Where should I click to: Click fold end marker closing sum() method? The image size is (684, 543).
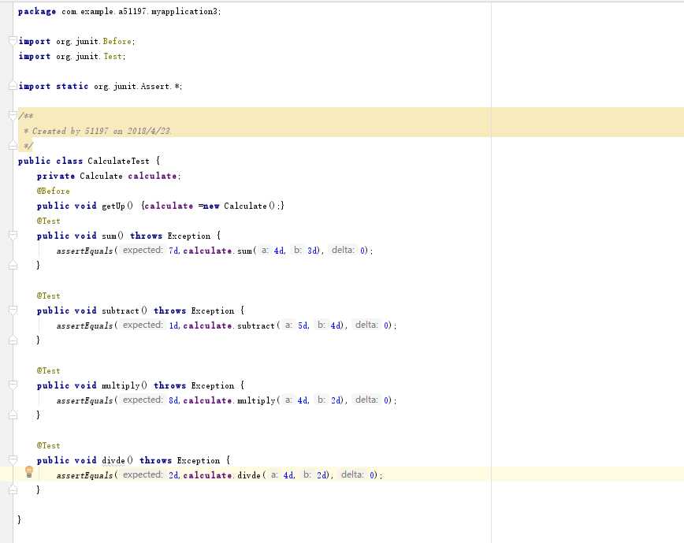[x=13, y=265]
